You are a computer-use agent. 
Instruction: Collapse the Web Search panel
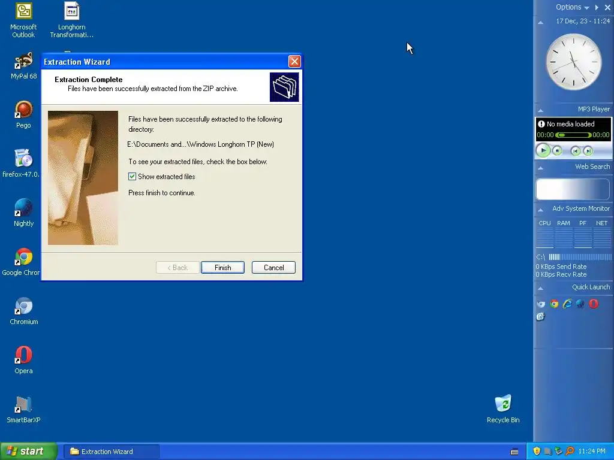point(540,168)
